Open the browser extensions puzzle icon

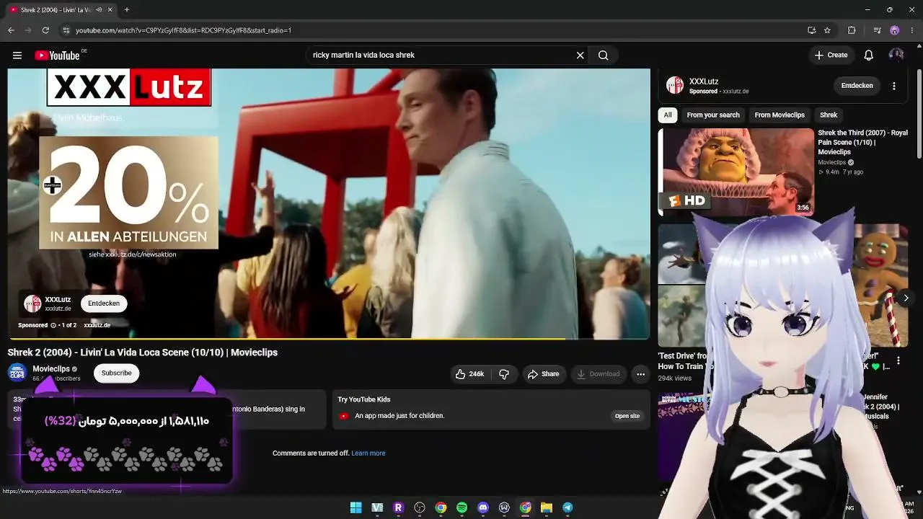point(852,30)
